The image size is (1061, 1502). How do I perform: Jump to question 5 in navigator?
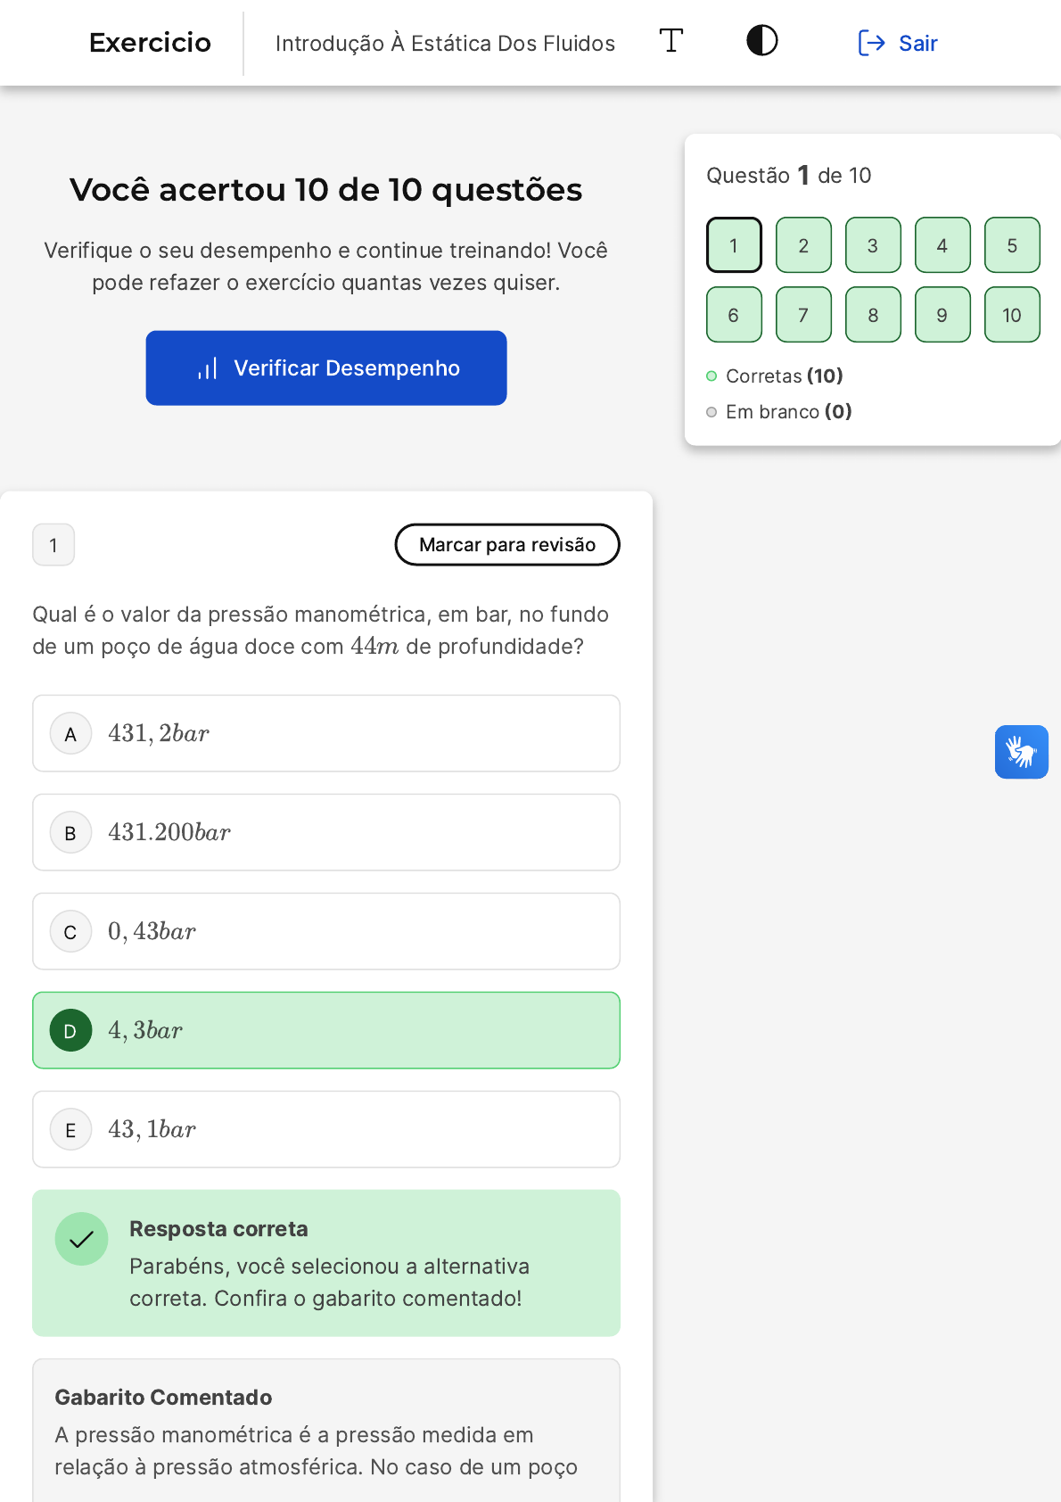click(1012, 245)
